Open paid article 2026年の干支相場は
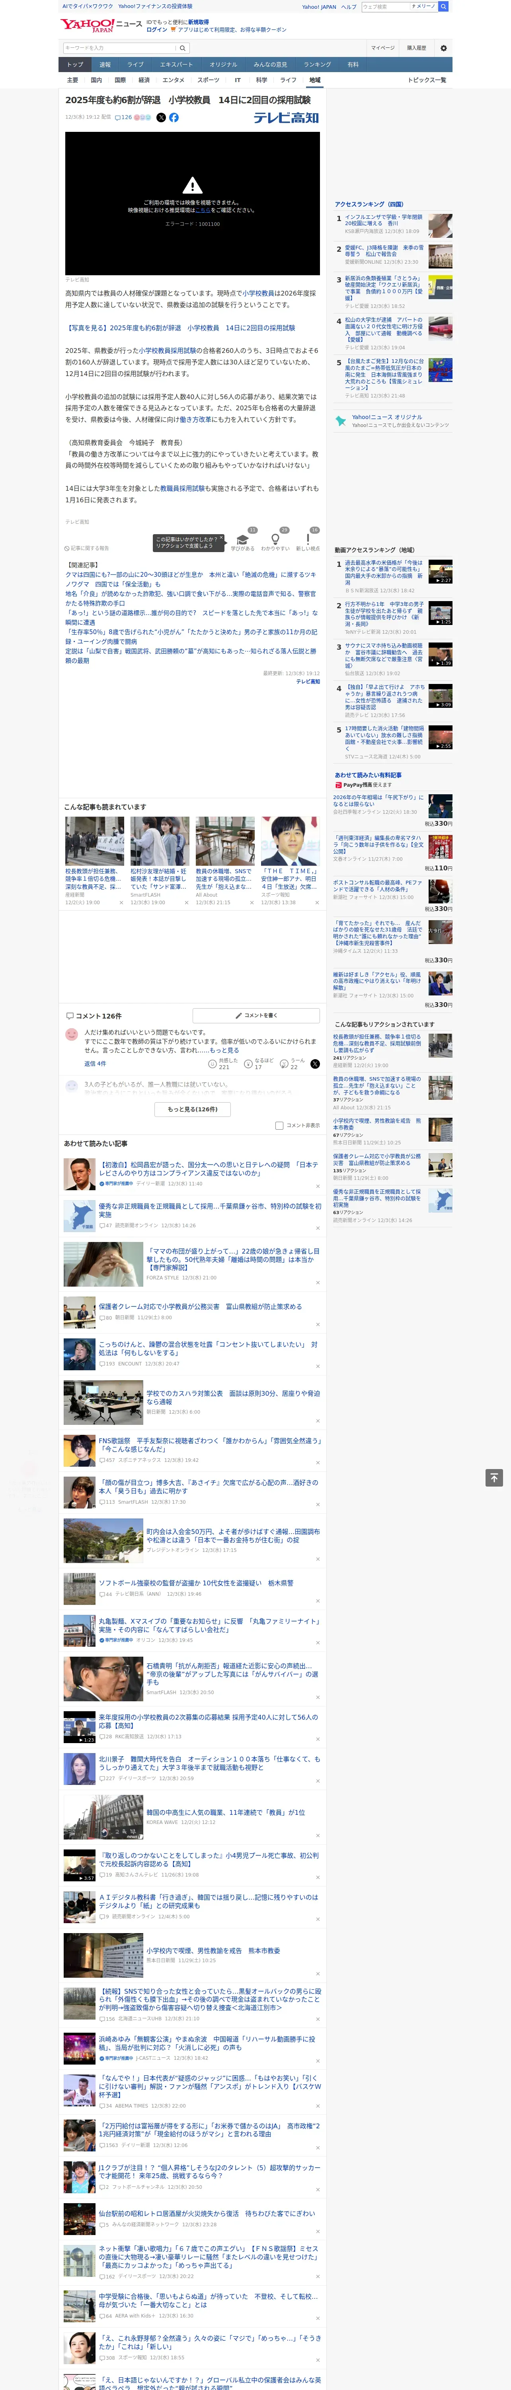 pyautogui.click(x=378, y=801)
